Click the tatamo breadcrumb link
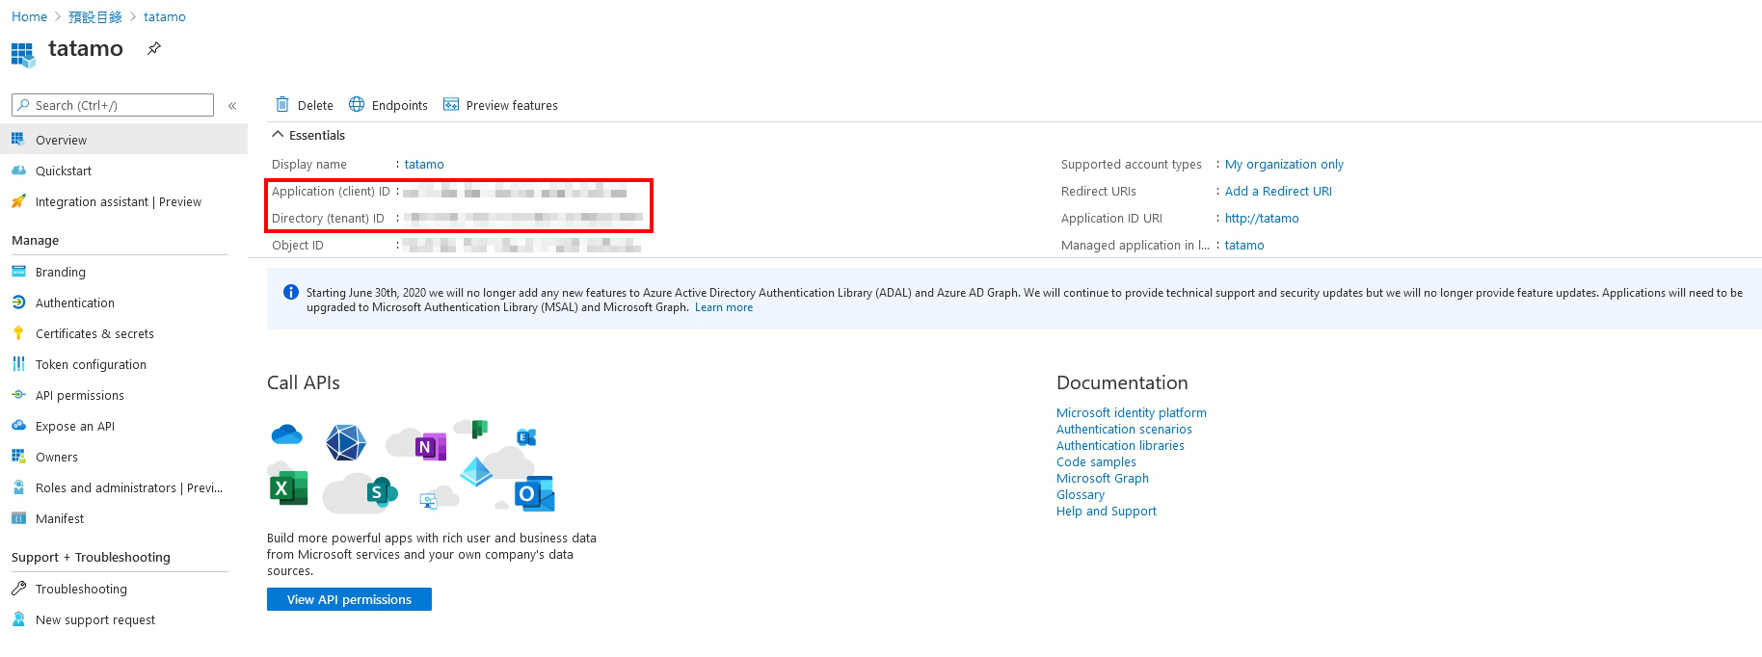This screenshot has width=1762, height=657. pyautogui.click(x=165, y=16)
